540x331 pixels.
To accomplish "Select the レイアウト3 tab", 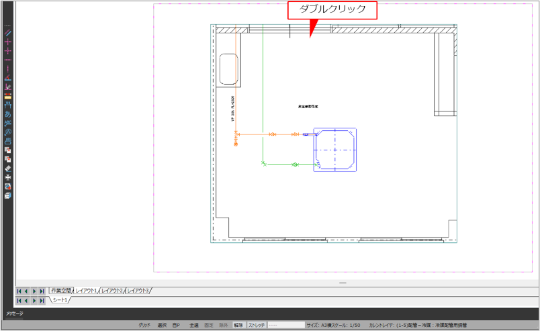I will tap(138, 291).
